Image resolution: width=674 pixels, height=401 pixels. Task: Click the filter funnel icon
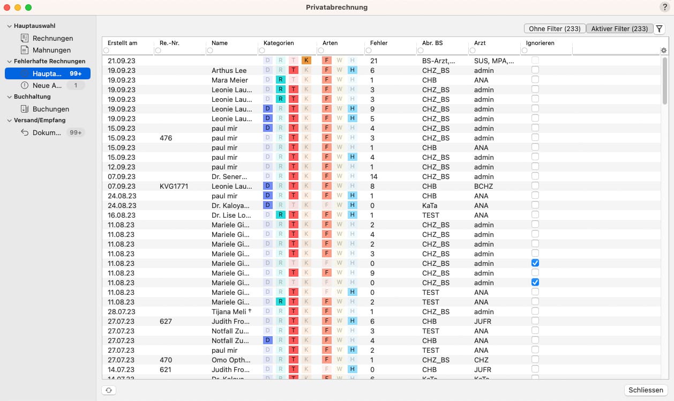(x=660, y=29)
